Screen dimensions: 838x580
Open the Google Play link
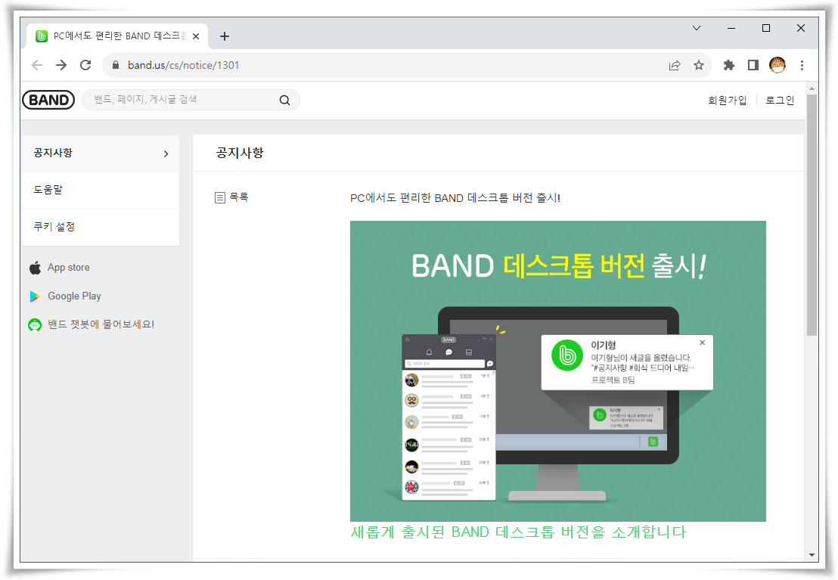point(74,296)
